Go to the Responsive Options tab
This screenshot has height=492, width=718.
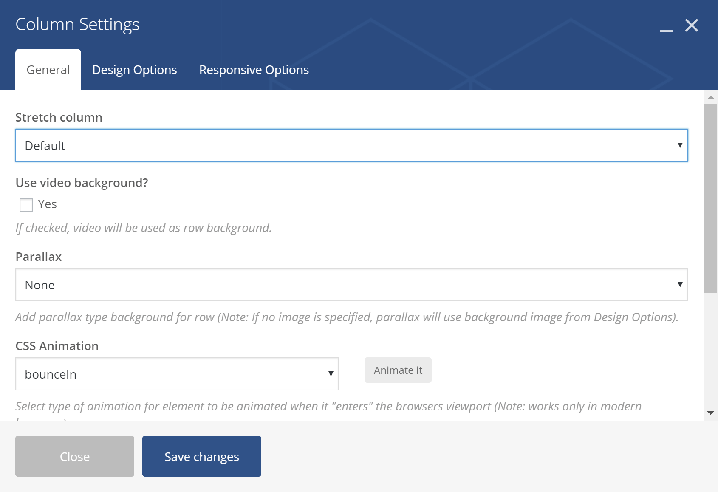(254, 70)
